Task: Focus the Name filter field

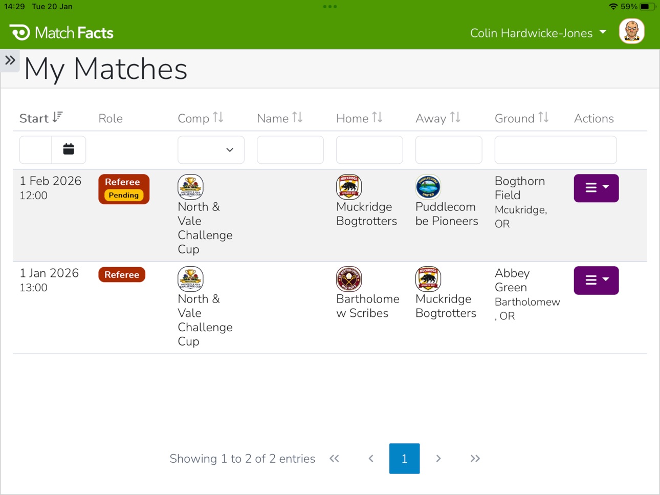Action: tap(290, 149)
